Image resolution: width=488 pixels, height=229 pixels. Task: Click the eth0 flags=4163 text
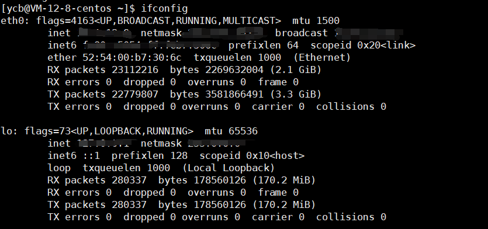(65, 20)
